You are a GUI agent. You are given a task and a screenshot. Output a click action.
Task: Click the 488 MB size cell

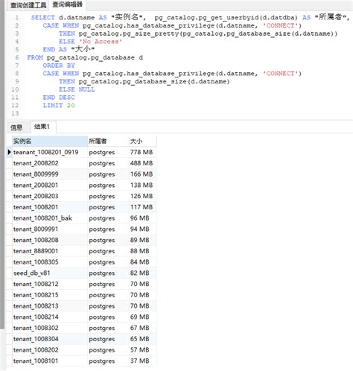[x=142, y=163]
